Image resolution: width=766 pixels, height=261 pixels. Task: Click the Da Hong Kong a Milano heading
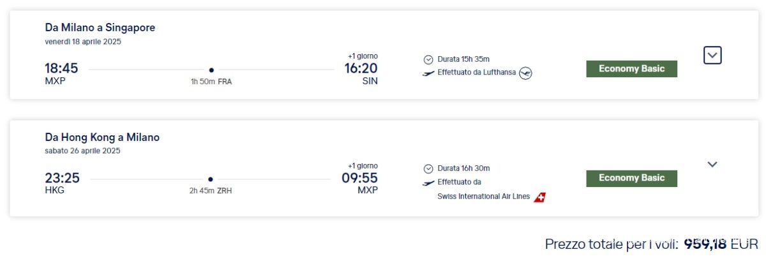pos(102,137)
